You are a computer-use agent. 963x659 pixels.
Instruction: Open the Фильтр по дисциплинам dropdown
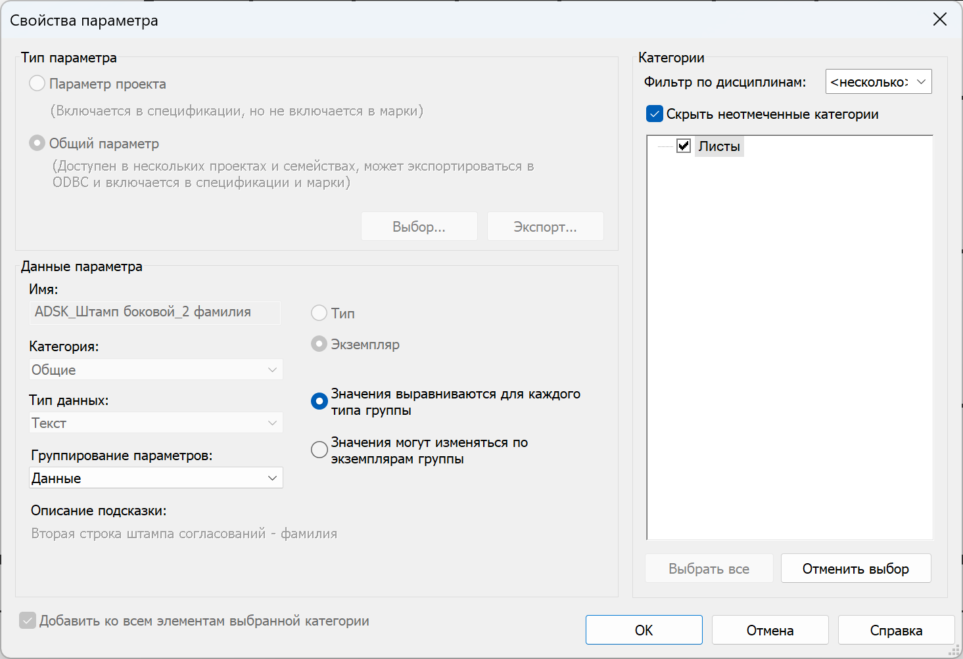(x=878, y=82)
